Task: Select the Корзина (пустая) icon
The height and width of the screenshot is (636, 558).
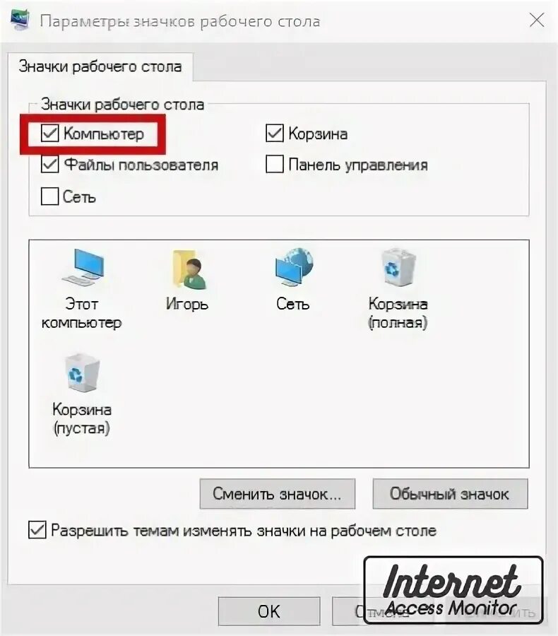Action: [x=82, y=394]
